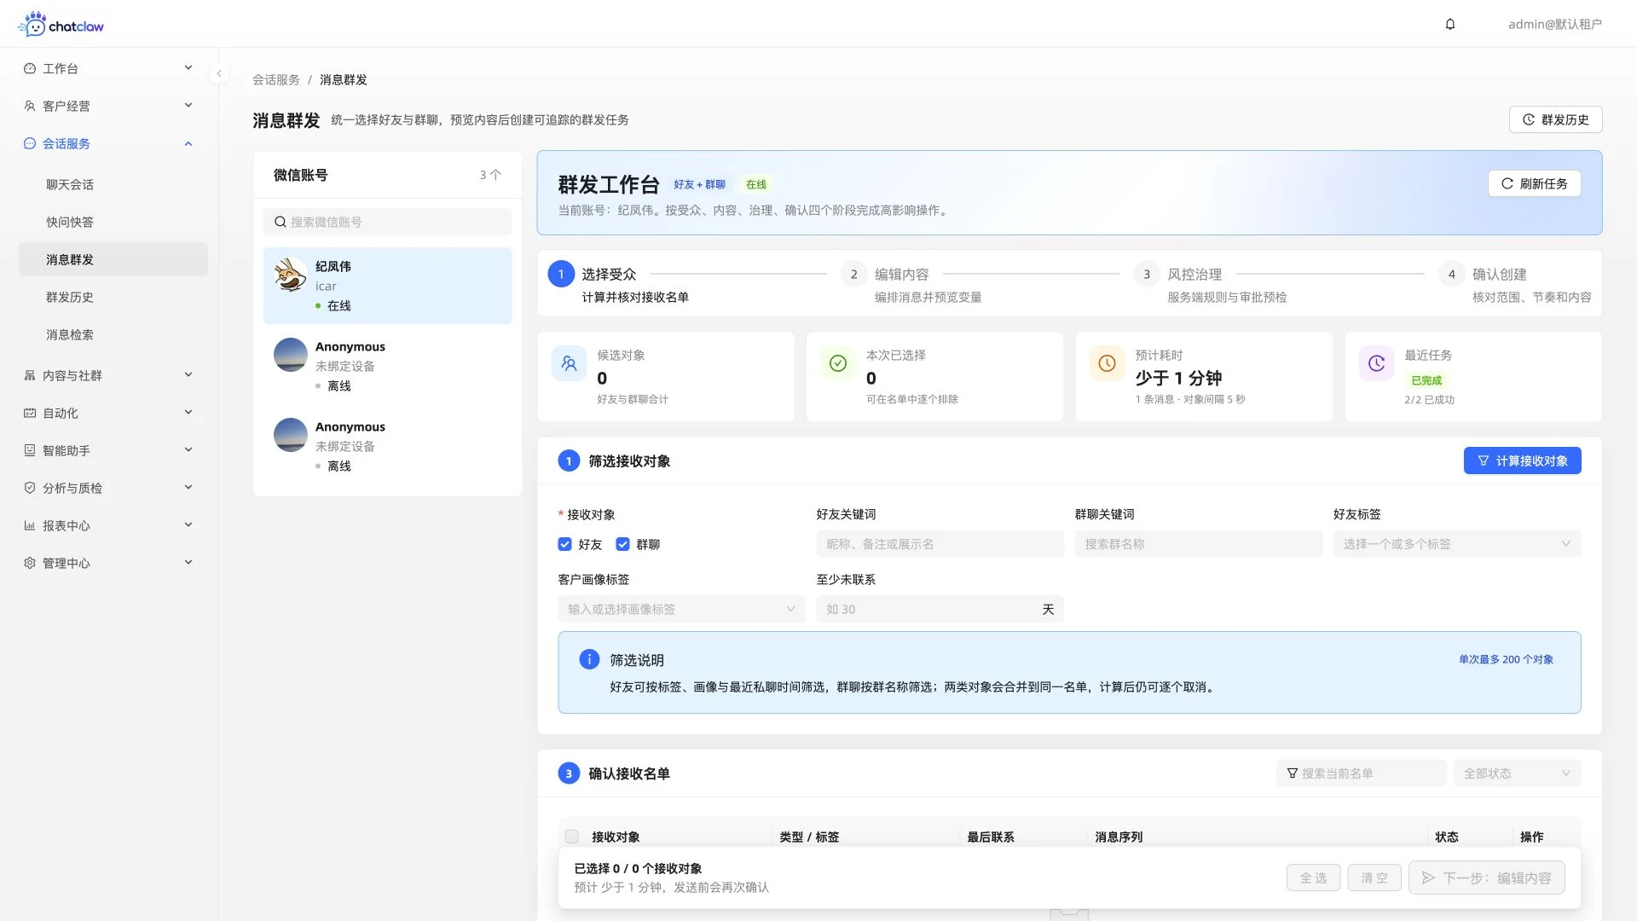Uncheck the 好友 checkbox

click(x=564, y=544)
